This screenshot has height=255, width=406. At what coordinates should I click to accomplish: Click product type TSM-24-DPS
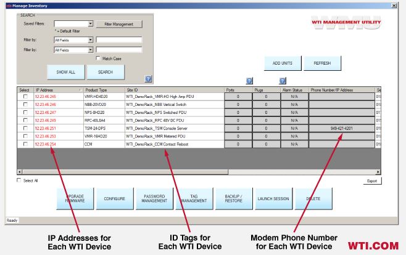[x=95, y=128]
